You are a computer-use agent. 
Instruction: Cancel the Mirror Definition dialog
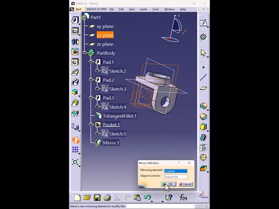click(x=185, y=184)
